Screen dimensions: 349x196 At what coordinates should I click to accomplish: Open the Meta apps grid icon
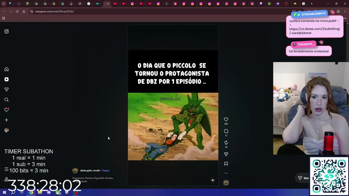[6, 179]
